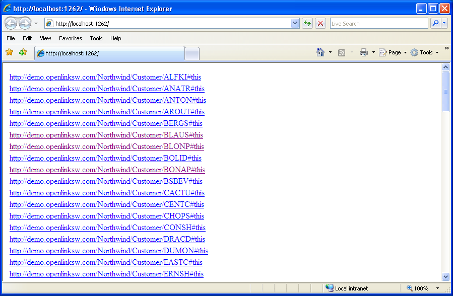Image resolution: width=453 pixels, height=296 pixels.
Task: Click the search magnifier icon
Action: pyautogui.click(x=435, y=24)
